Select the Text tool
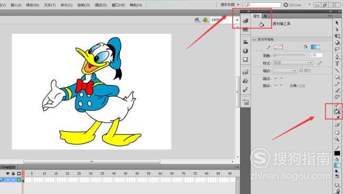343x194 pixels. click(x=337, y=64)
